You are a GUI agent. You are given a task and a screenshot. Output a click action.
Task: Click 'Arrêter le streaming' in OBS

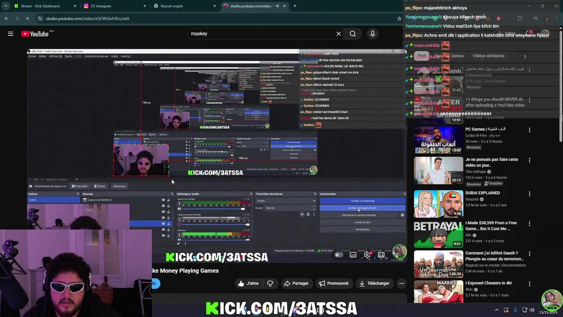tap(362, 201)
